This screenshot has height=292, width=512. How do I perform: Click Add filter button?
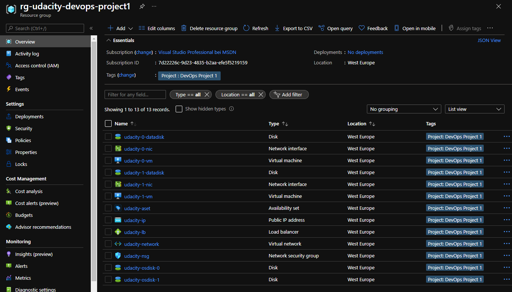(289, 94)
